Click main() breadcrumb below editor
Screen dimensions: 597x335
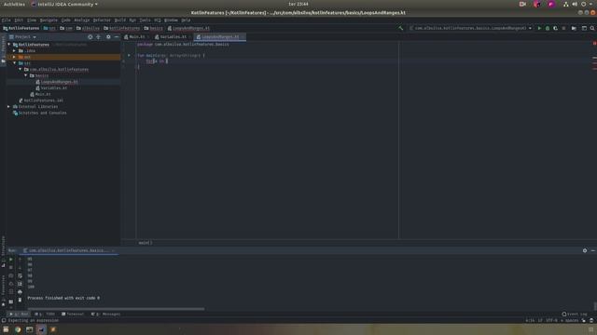pos(146,243)
